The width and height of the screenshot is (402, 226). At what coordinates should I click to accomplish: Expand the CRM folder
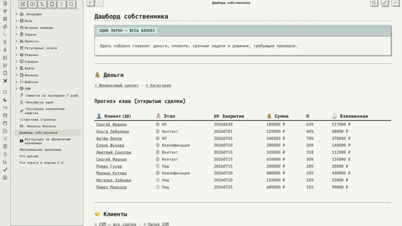17,89
